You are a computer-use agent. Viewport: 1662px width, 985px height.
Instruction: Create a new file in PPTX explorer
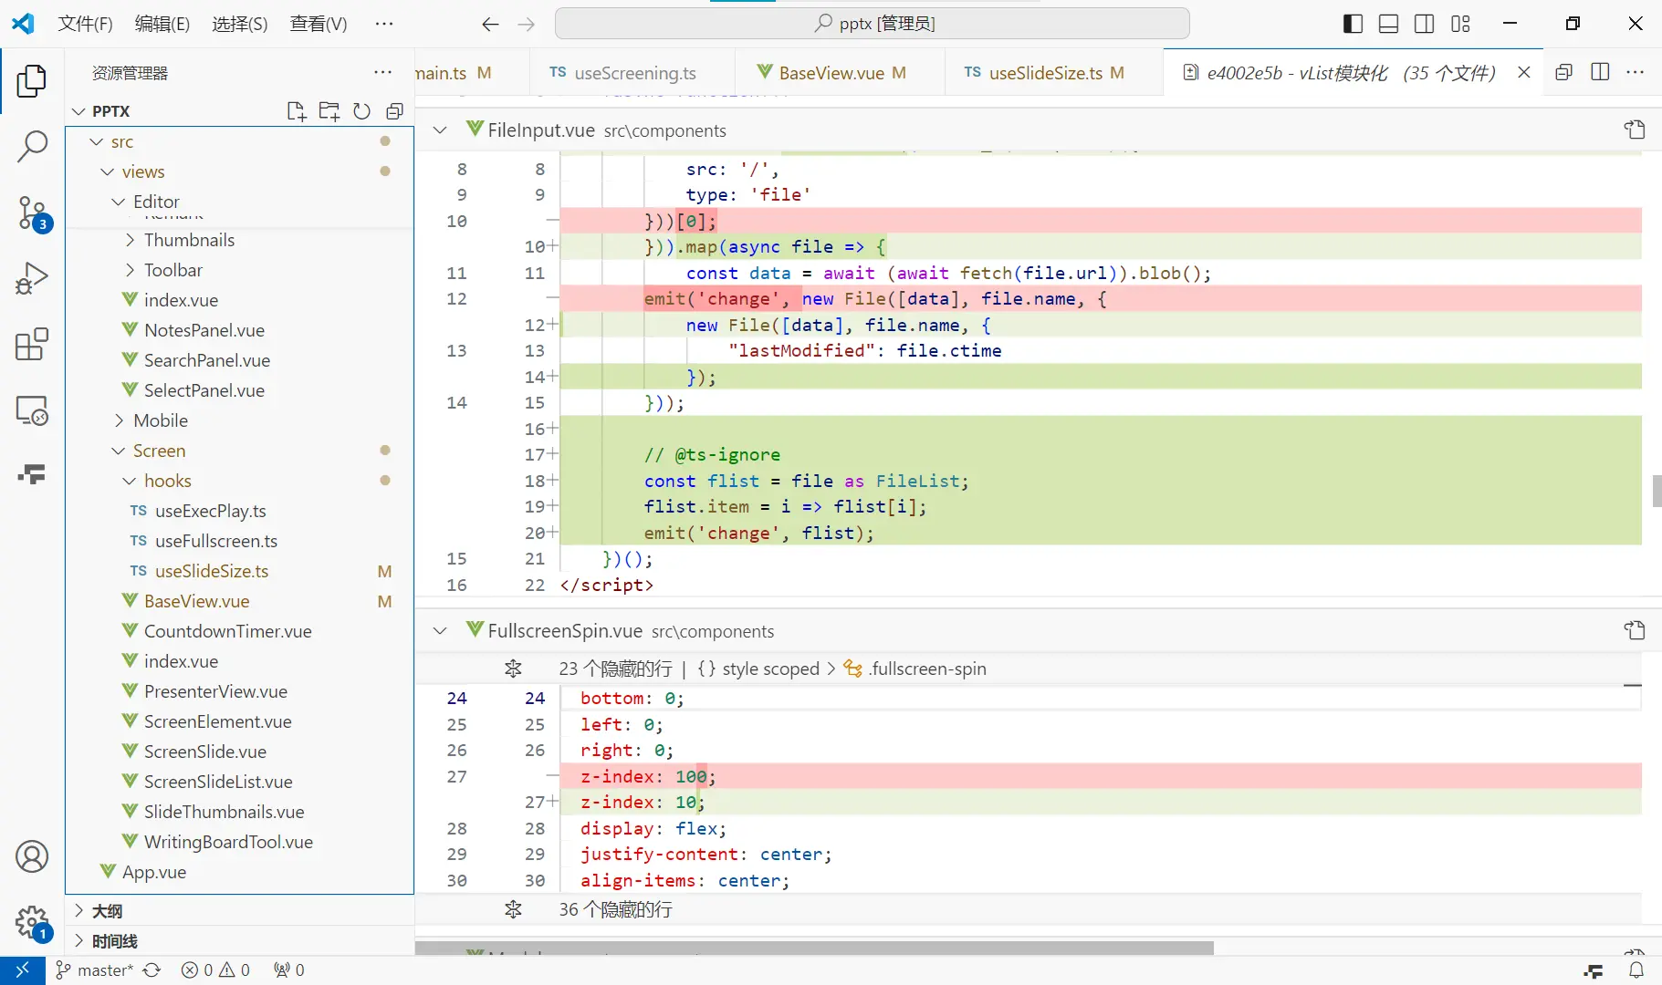point(296,111)
